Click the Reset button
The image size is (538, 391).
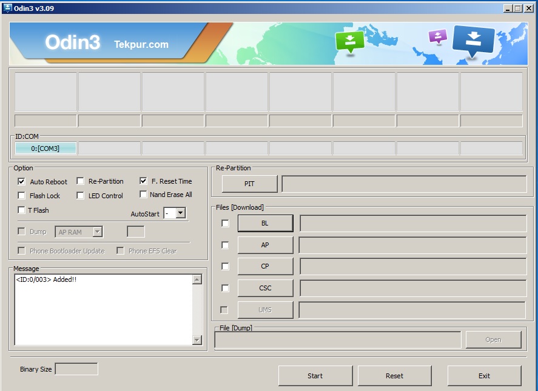pyautogui.click(x=395, y=376)
